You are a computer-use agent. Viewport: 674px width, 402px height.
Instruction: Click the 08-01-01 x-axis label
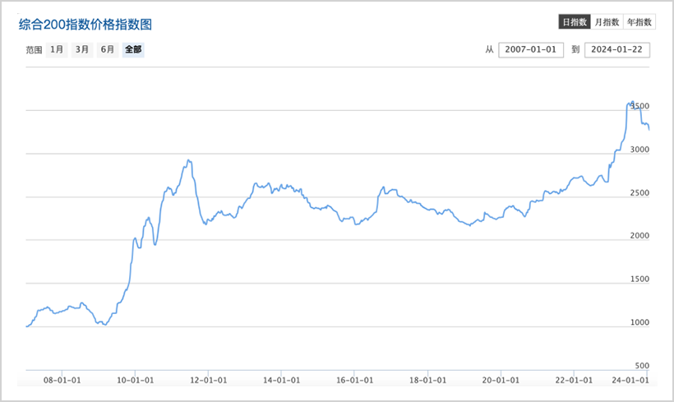[62, 381]
